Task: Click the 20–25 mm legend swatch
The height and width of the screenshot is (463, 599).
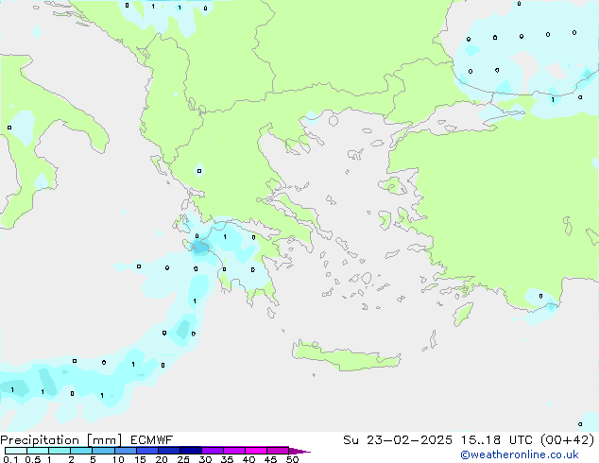Action: coord(169,451)
